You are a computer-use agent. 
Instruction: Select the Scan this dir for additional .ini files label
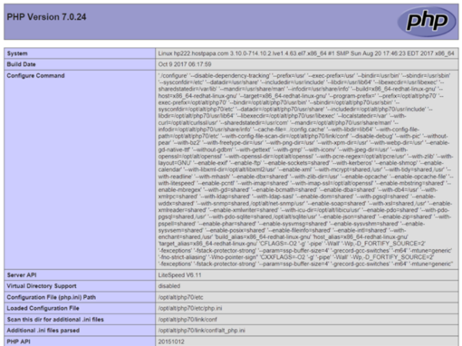pyautogui.click(x=55, y=320)
